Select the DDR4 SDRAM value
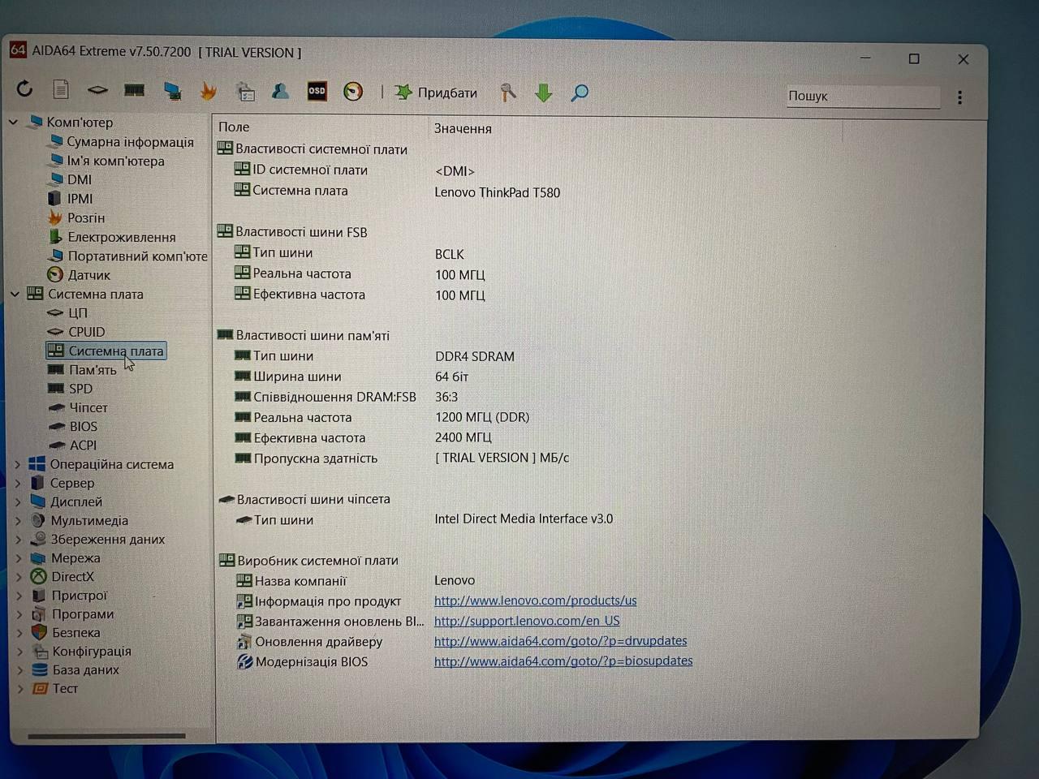This screenshot has width=1039, height=779. pos(475,356)
